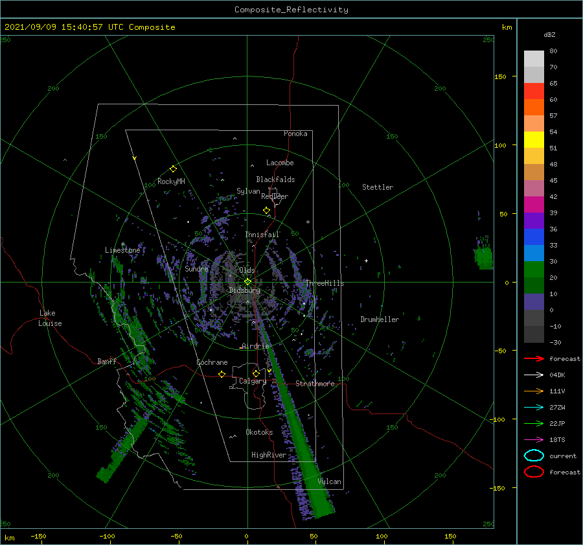Click the magenta 18TS arrow icon
Screen dimensions: 583x545
(x=534, y=440)
